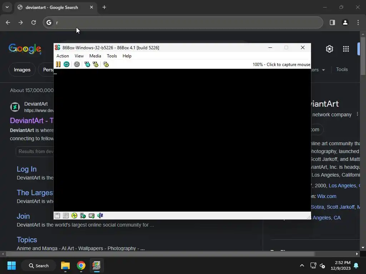This screenshot has width=366, height=274.
Task: Click the Tools button on Google results
Action: [x=342, y=70]
